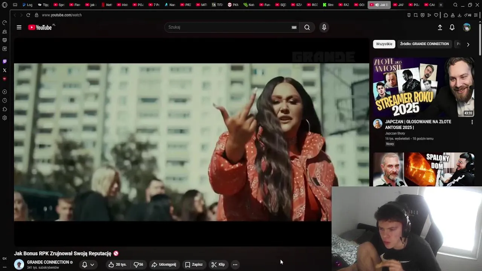
Task: Switch to the Netflix tab
Action: click(x=107, y=5)
